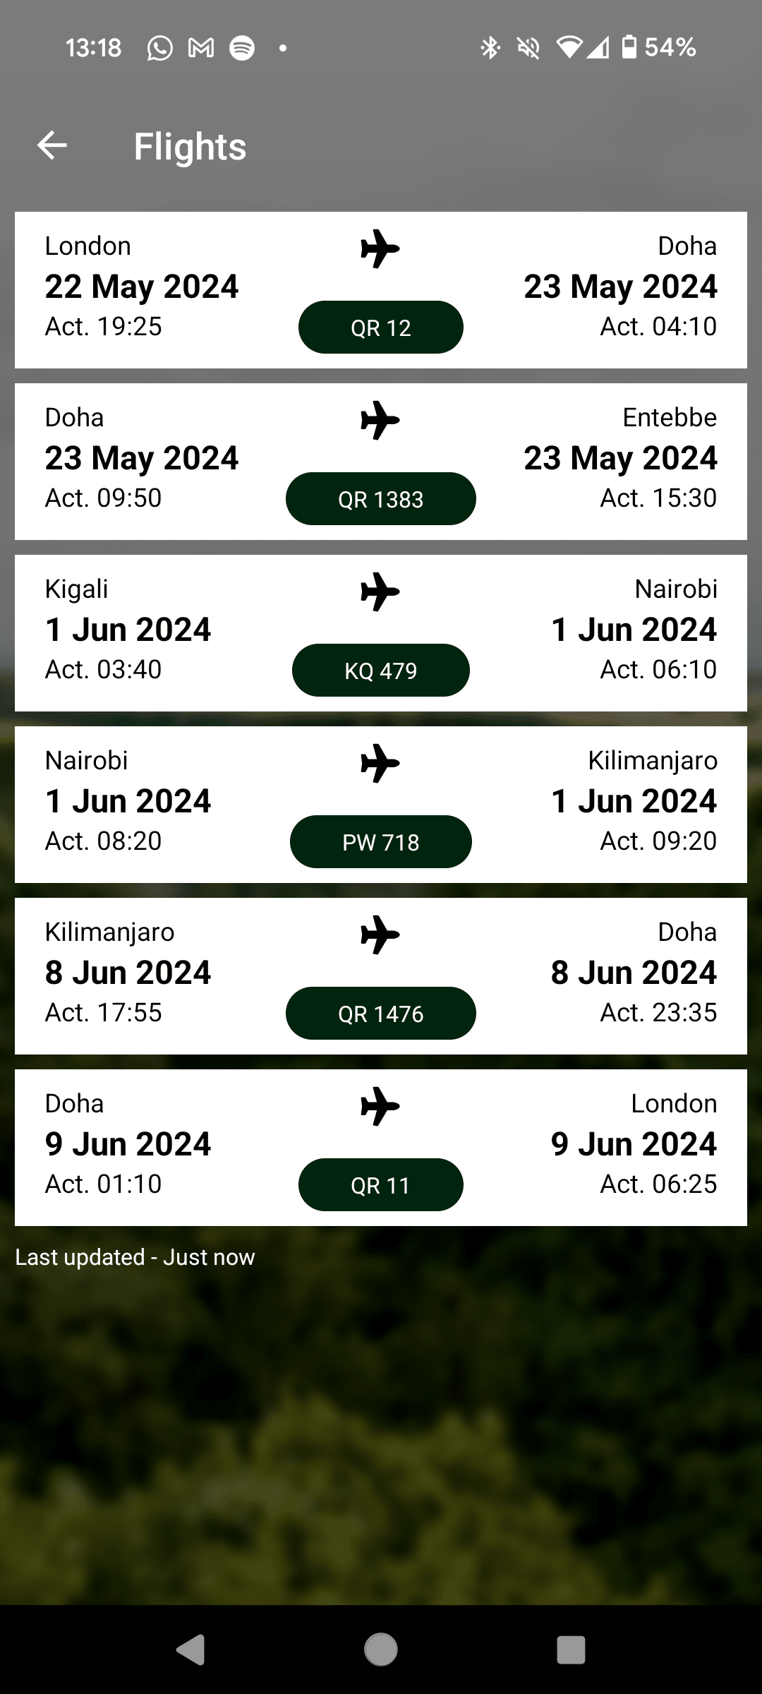Open the Spotify notification icon in status bar
This screenshot has height=1694, width=762.
coord(242,48)
